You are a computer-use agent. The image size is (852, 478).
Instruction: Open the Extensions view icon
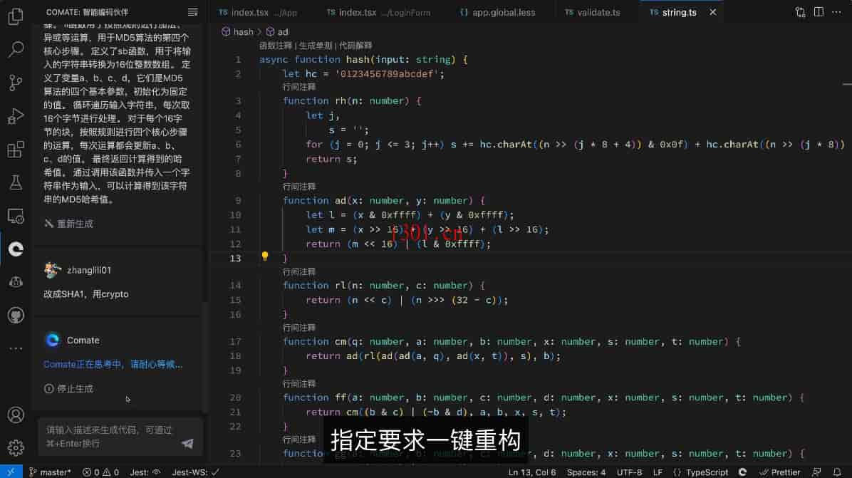pyautogui.click(x=15, y=150)
